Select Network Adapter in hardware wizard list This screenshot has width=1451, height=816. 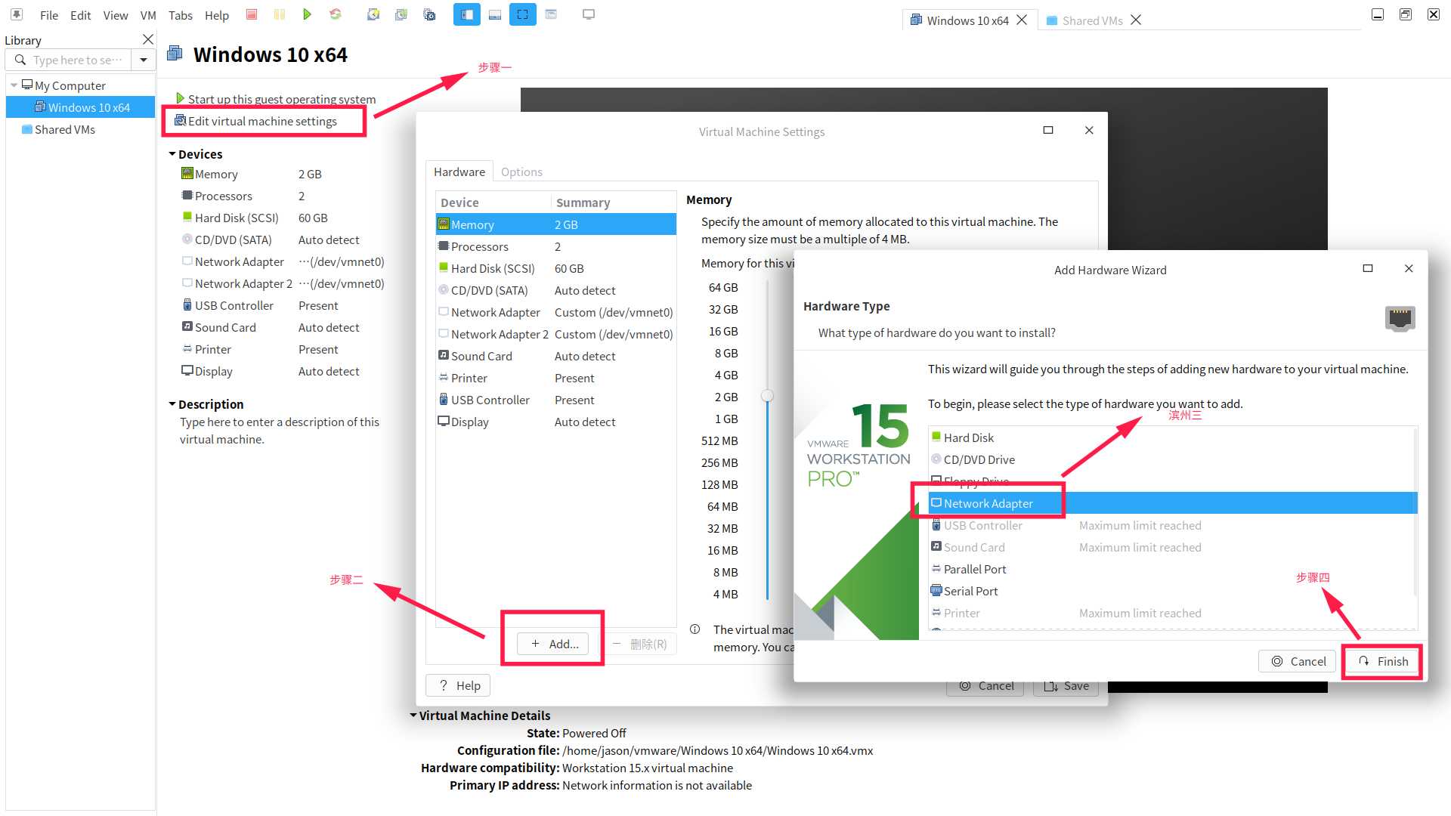1171,503
